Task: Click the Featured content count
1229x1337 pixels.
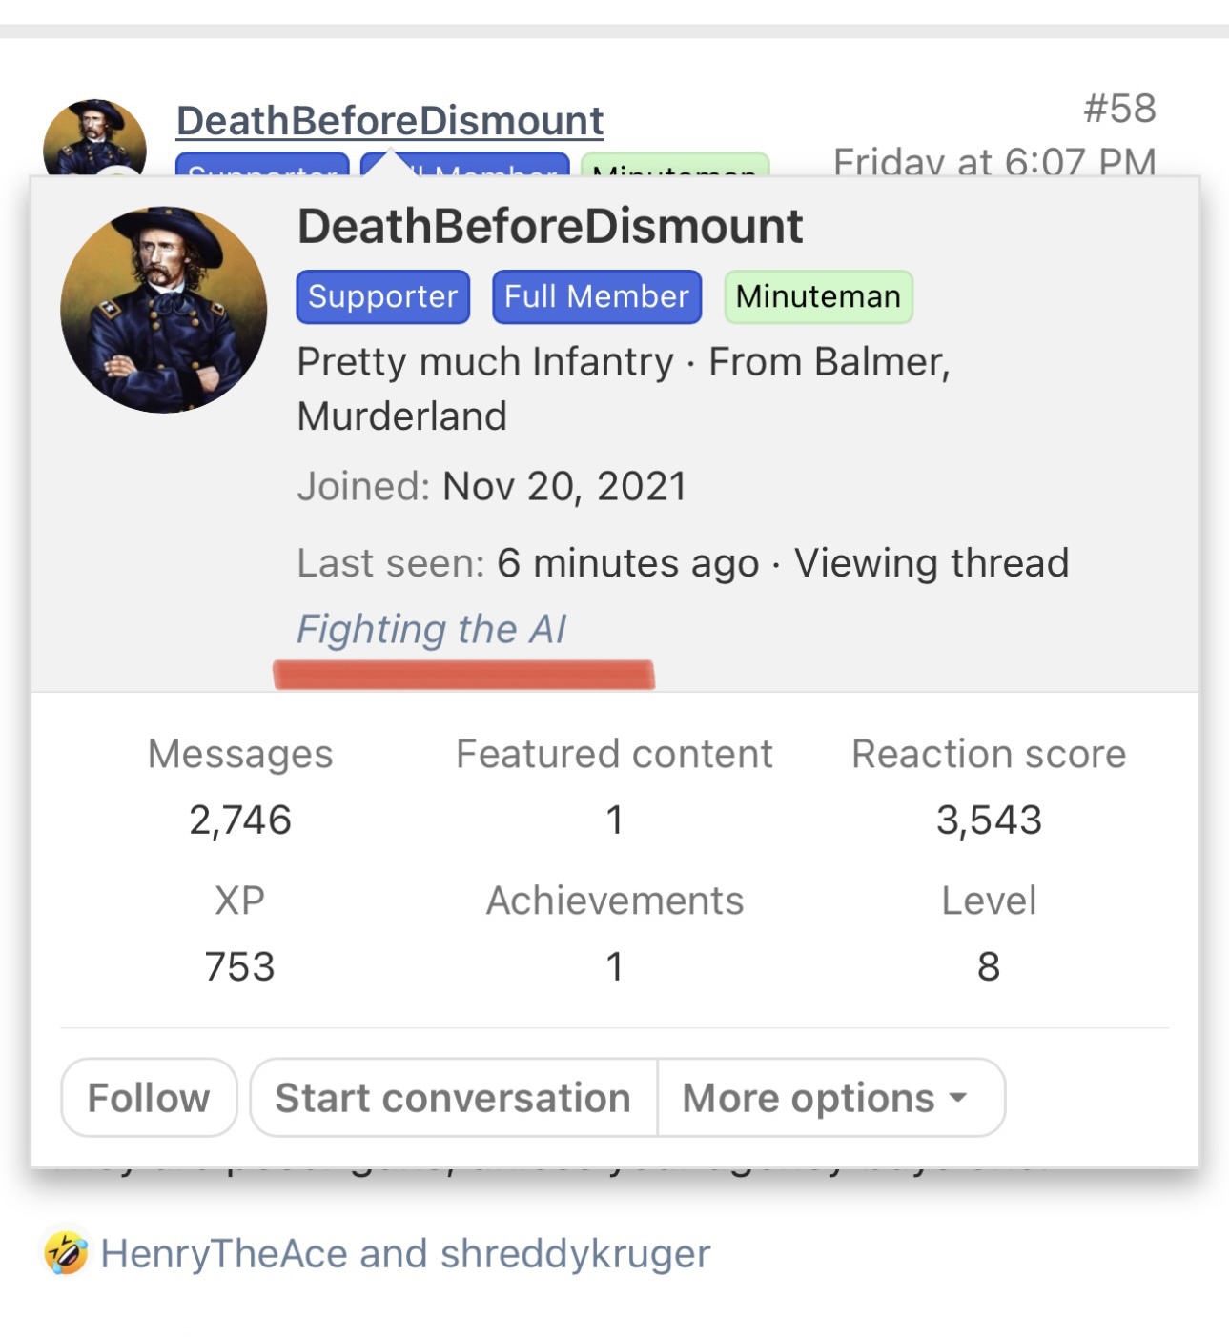Action: [x=615, y=820]
